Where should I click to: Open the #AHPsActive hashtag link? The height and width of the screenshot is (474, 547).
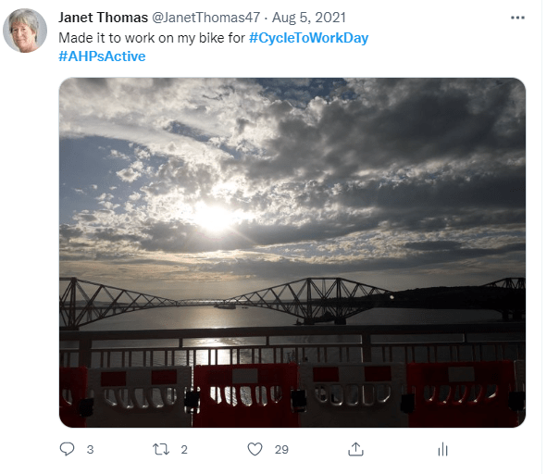coord(102,56)
